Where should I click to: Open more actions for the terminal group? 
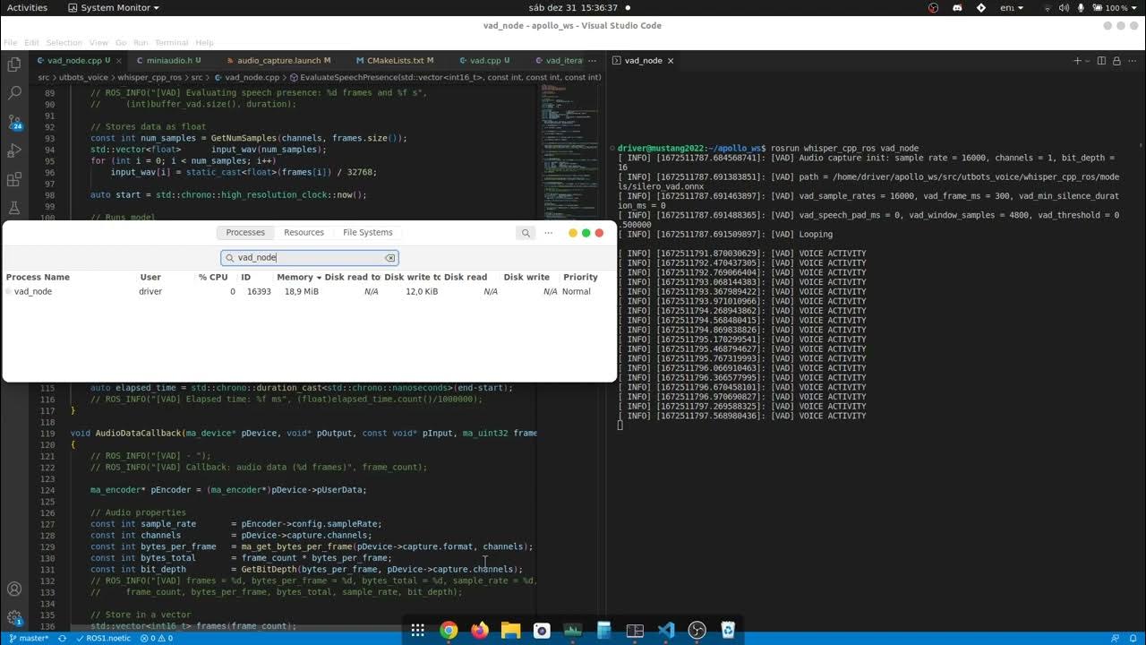pos(1133,61)
